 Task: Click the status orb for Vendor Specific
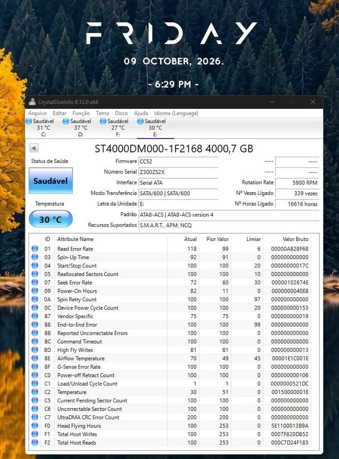pyautogui.click(x=35, y=316)
